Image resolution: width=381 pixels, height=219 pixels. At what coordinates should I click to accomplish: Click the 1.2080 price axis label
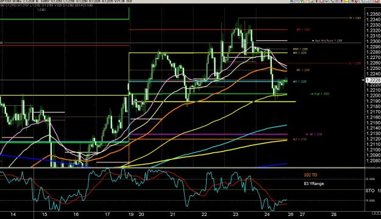pos(374,161)
